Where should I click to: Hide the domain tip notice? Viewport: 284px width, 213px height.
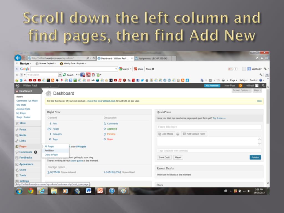pyautogui.click(x=259, y=101)
